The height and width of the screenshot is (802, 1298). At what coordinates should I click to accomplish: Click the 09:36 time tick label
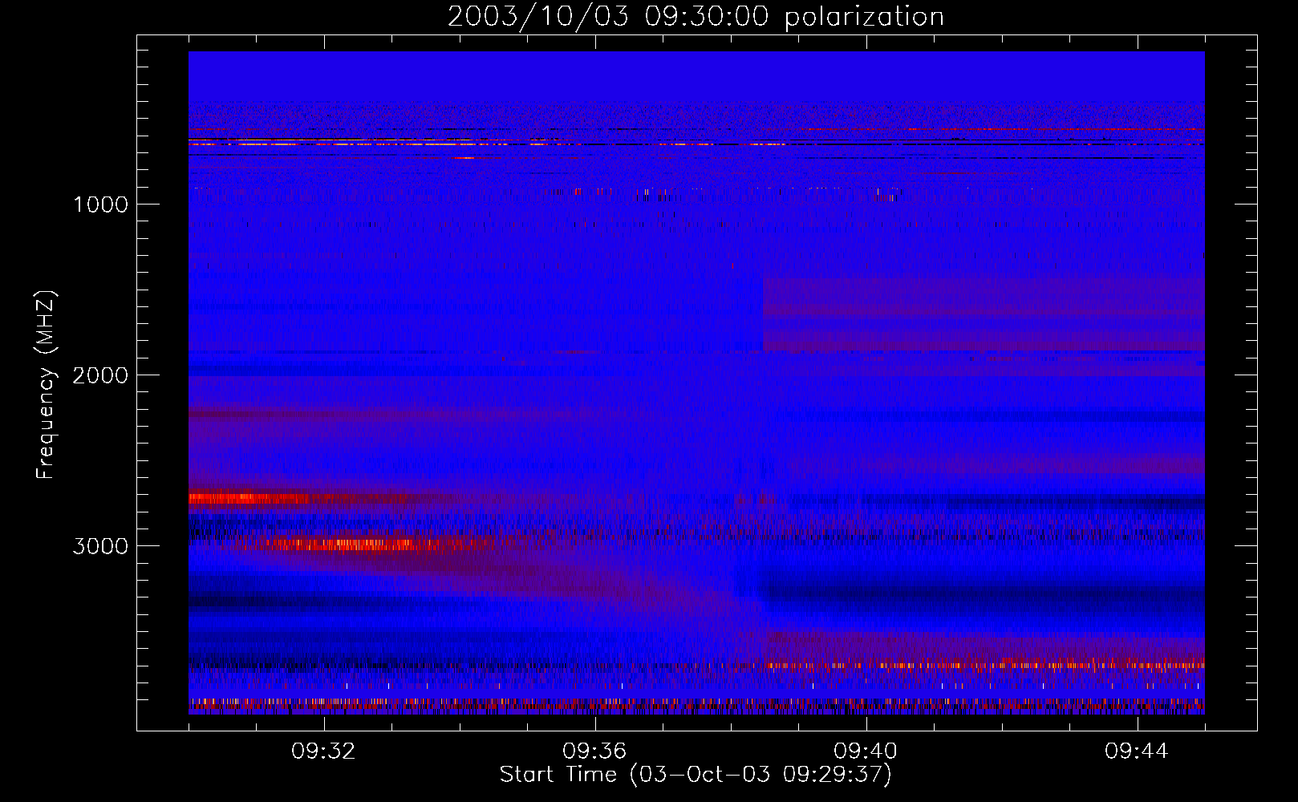(594, 751)
